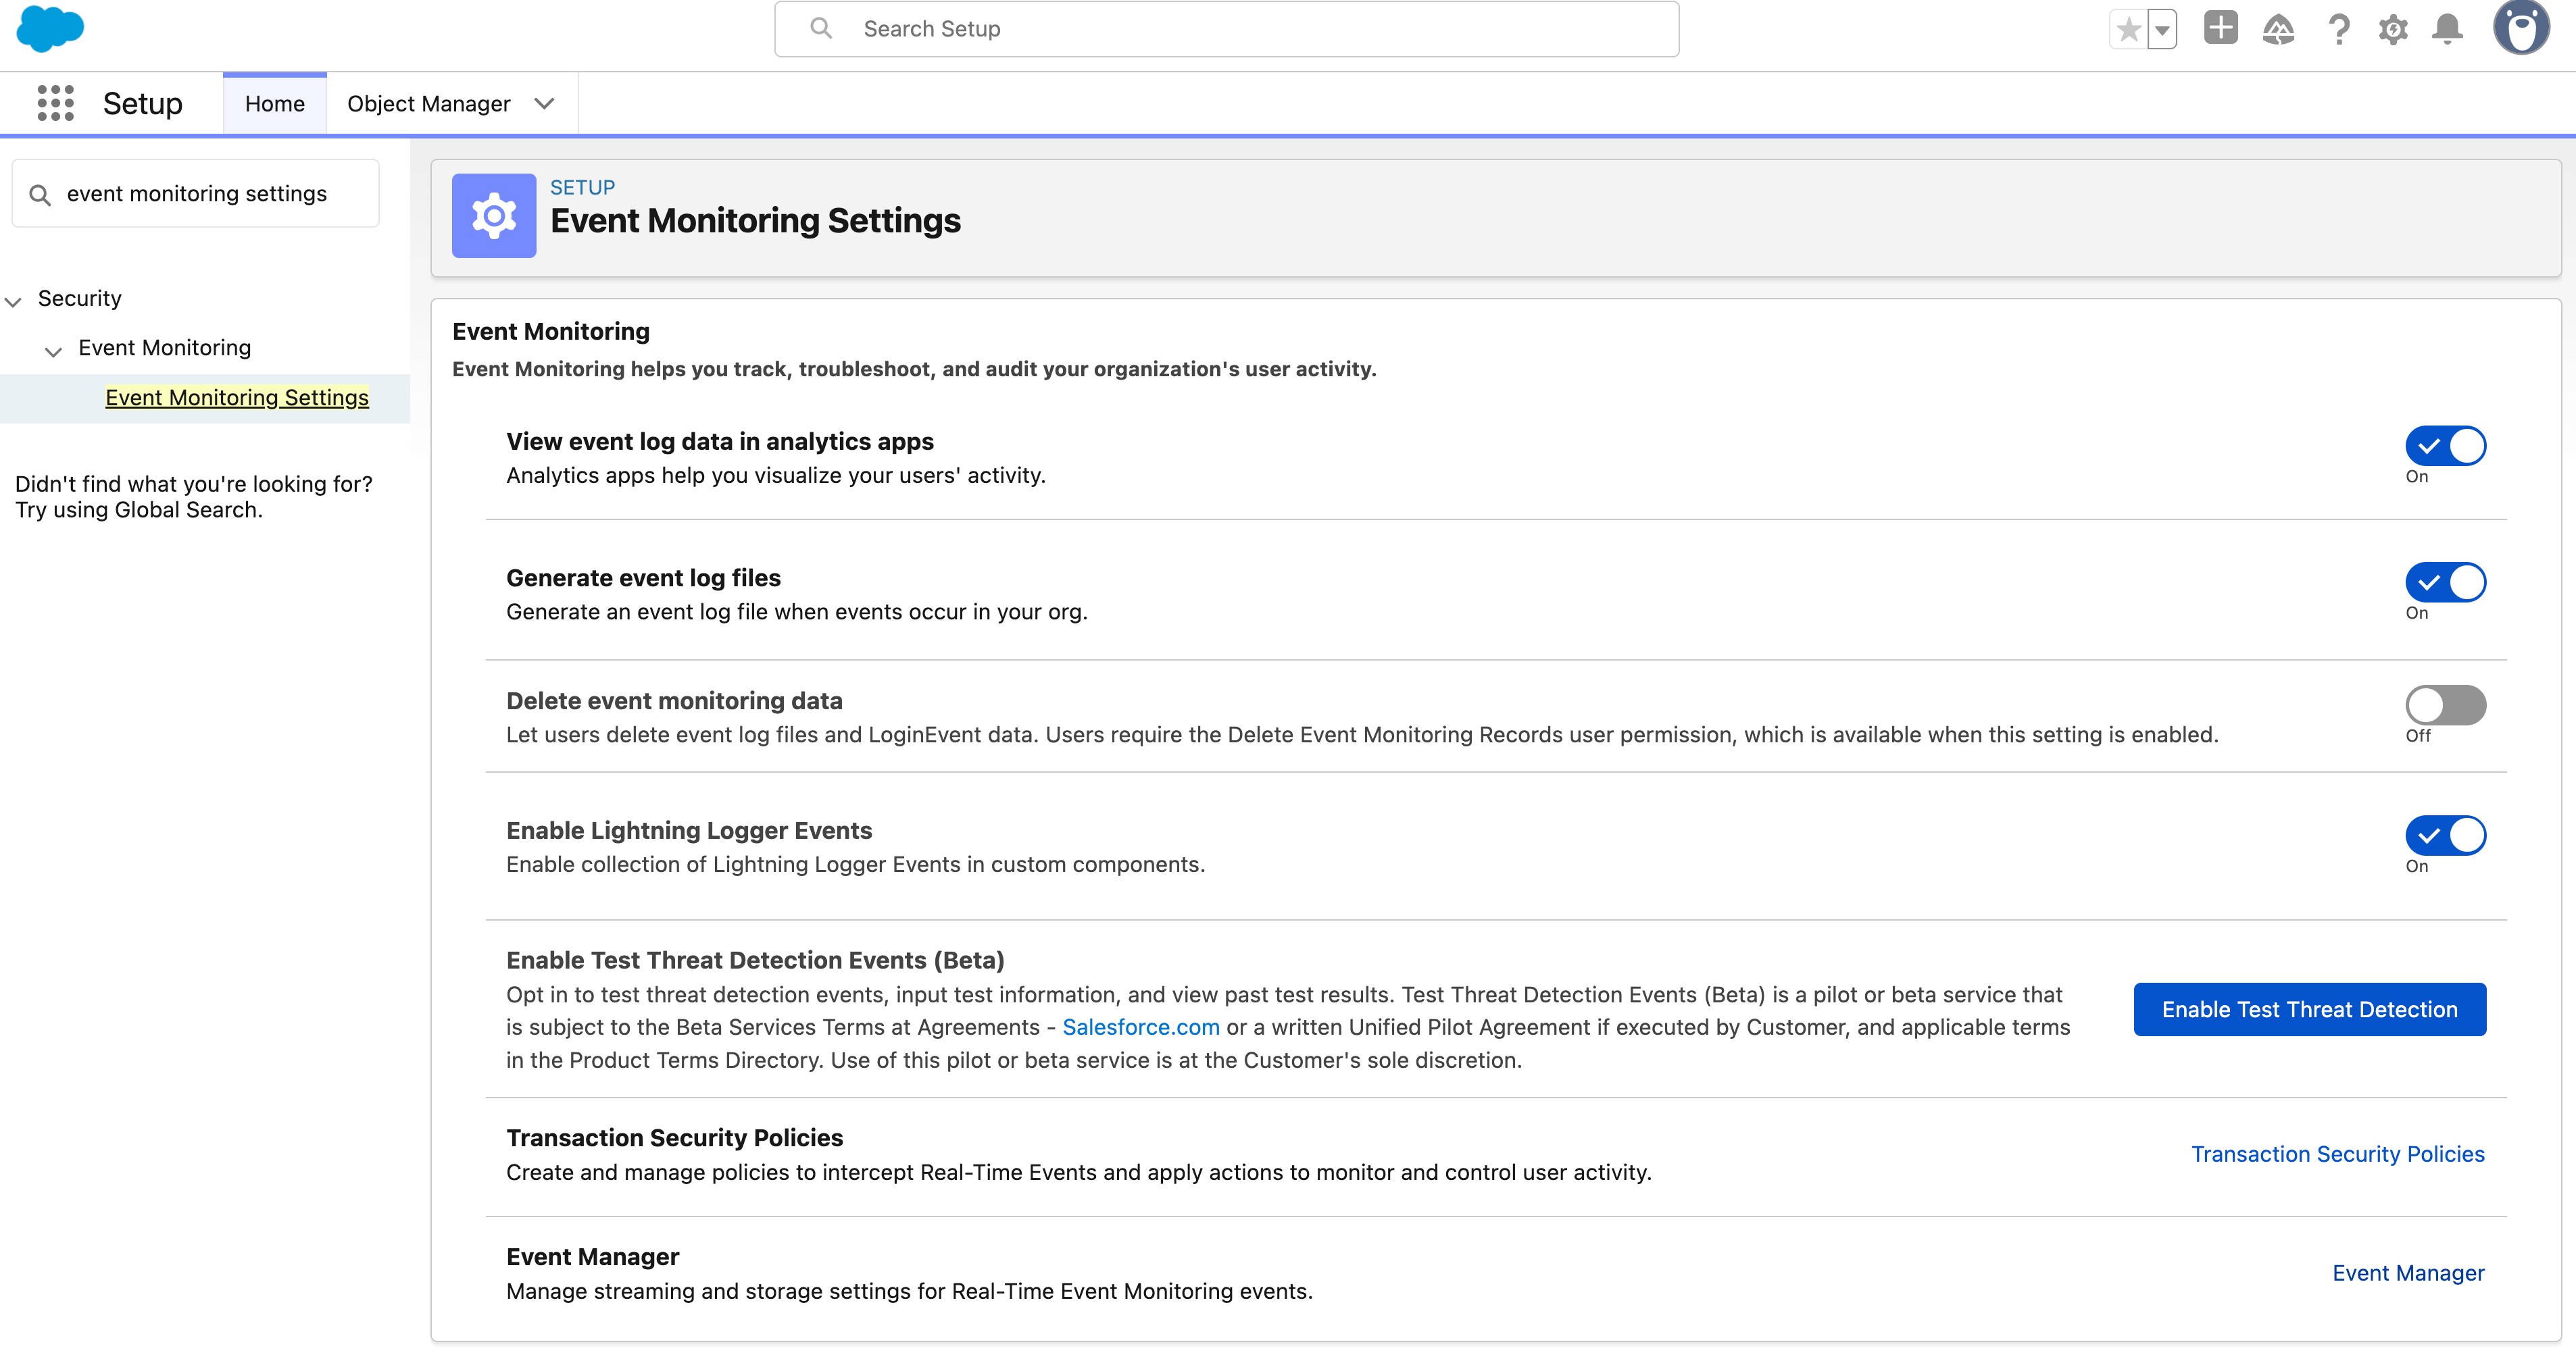Open favorites list dropdown arrow
2576x1359 pixels.
click(x=2162, y=29)
